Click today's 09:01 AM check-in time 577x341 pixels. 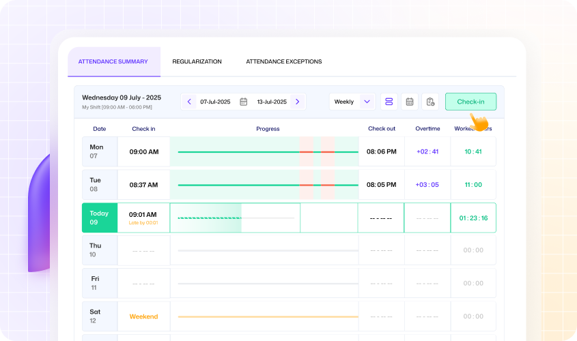pos(143,215)
